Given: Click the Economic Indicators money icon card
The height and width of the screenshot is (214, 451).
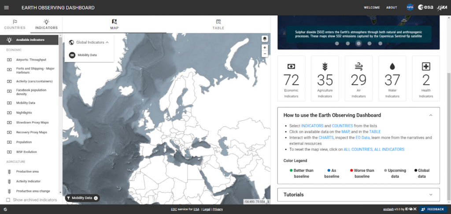Looking at the screenshot, I should [291, 78].
